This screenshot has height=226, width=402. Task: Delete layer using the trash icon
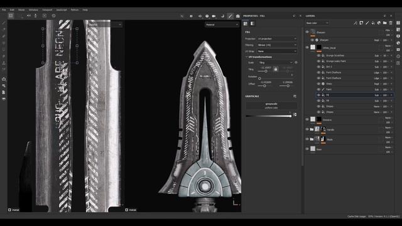click(391, 23)
